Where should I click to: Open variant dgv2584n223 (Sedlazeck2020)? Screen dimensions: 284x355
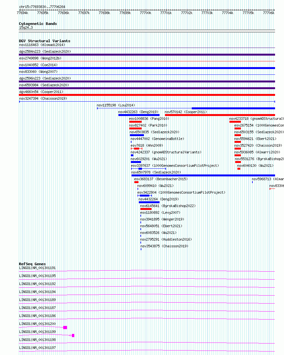click(45, 52)
